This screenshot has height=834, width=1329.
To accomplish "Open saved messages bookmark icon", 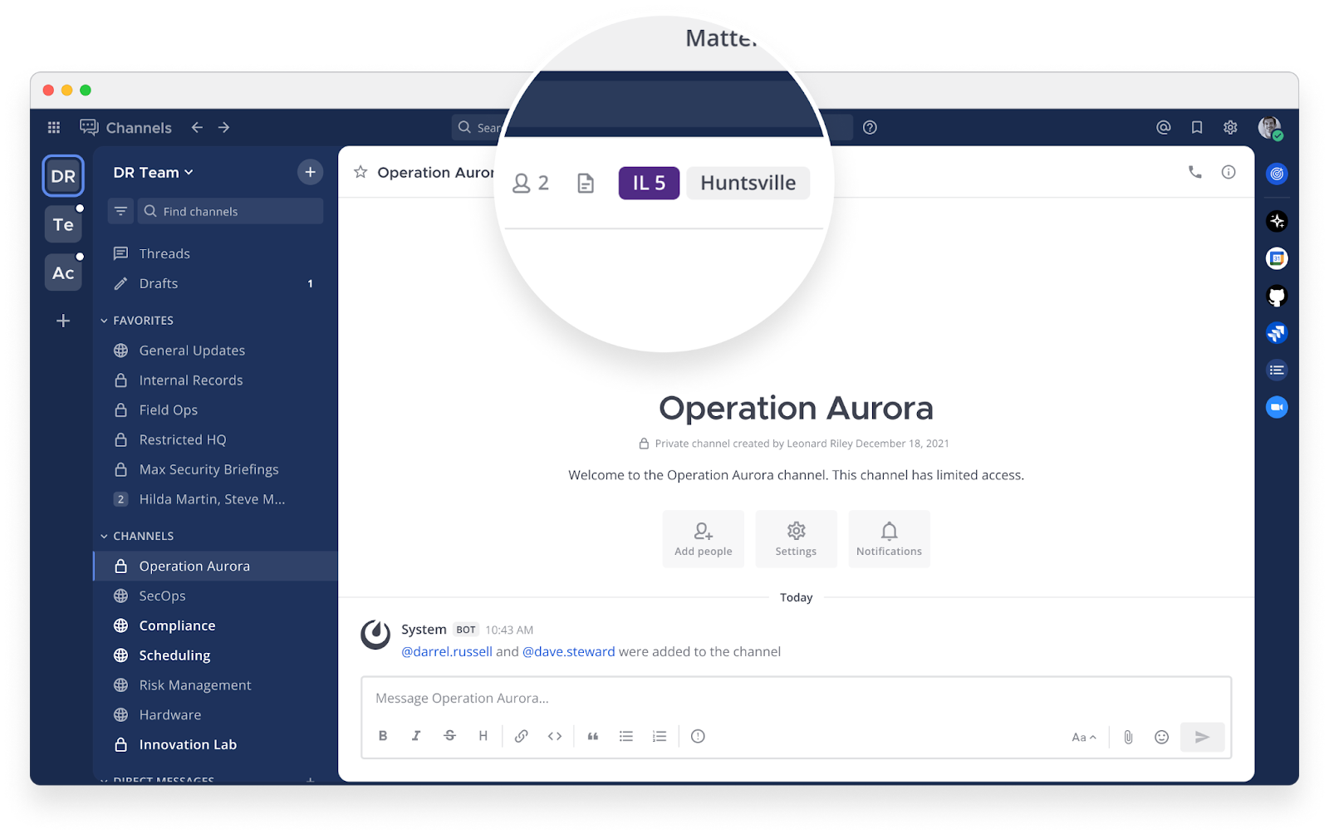I will click(1197, 127).
